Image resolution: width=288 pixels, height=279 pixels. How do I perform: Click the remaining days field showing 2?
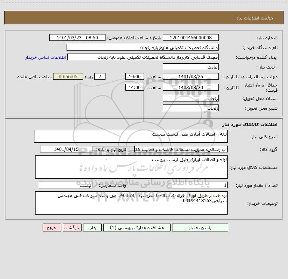coord(100,76)
